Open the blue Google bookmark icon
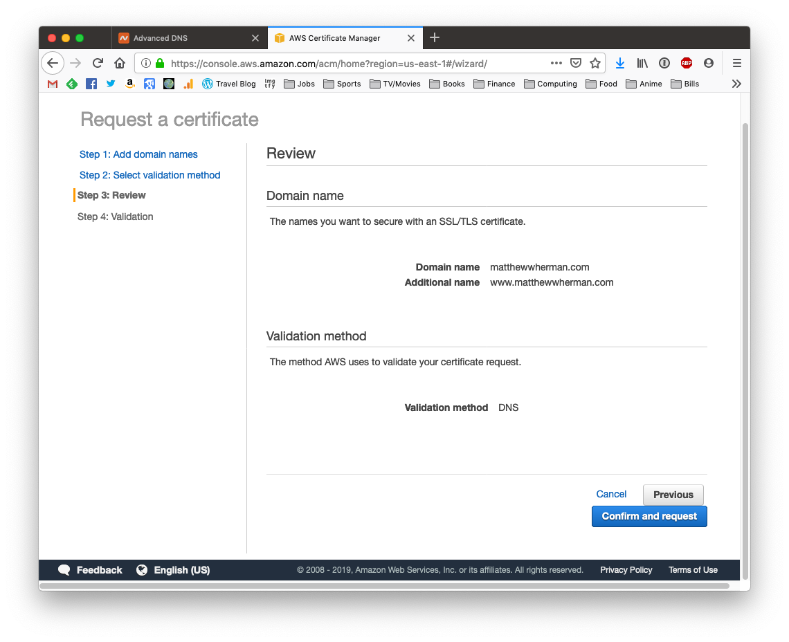 tap(149, 84)
